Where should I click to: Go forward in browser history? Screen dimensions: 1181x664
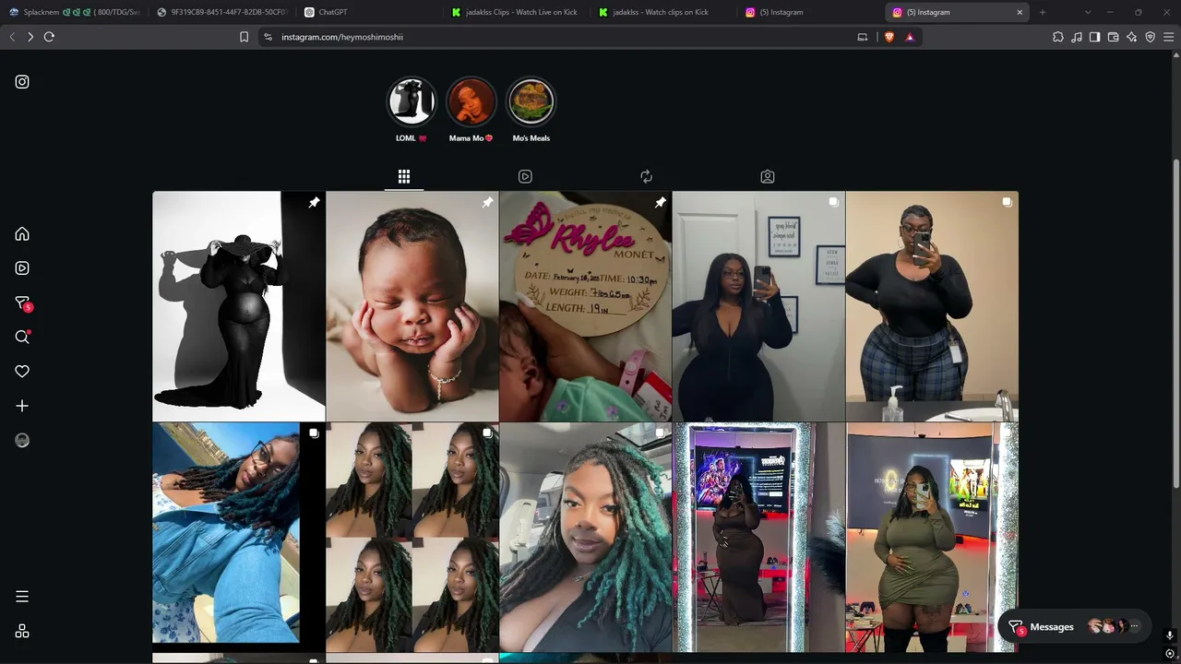(x=30, y=37)
